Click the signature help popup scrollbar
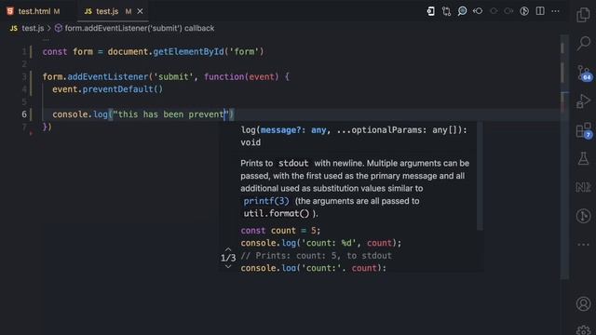 click(x=480, y=176)
